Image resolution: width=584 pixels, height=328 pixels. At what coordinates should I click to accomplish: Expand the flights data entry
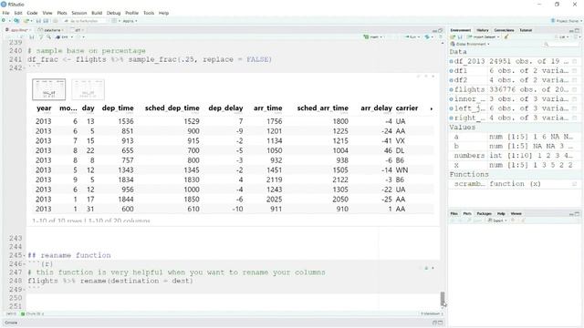point(451,89)
